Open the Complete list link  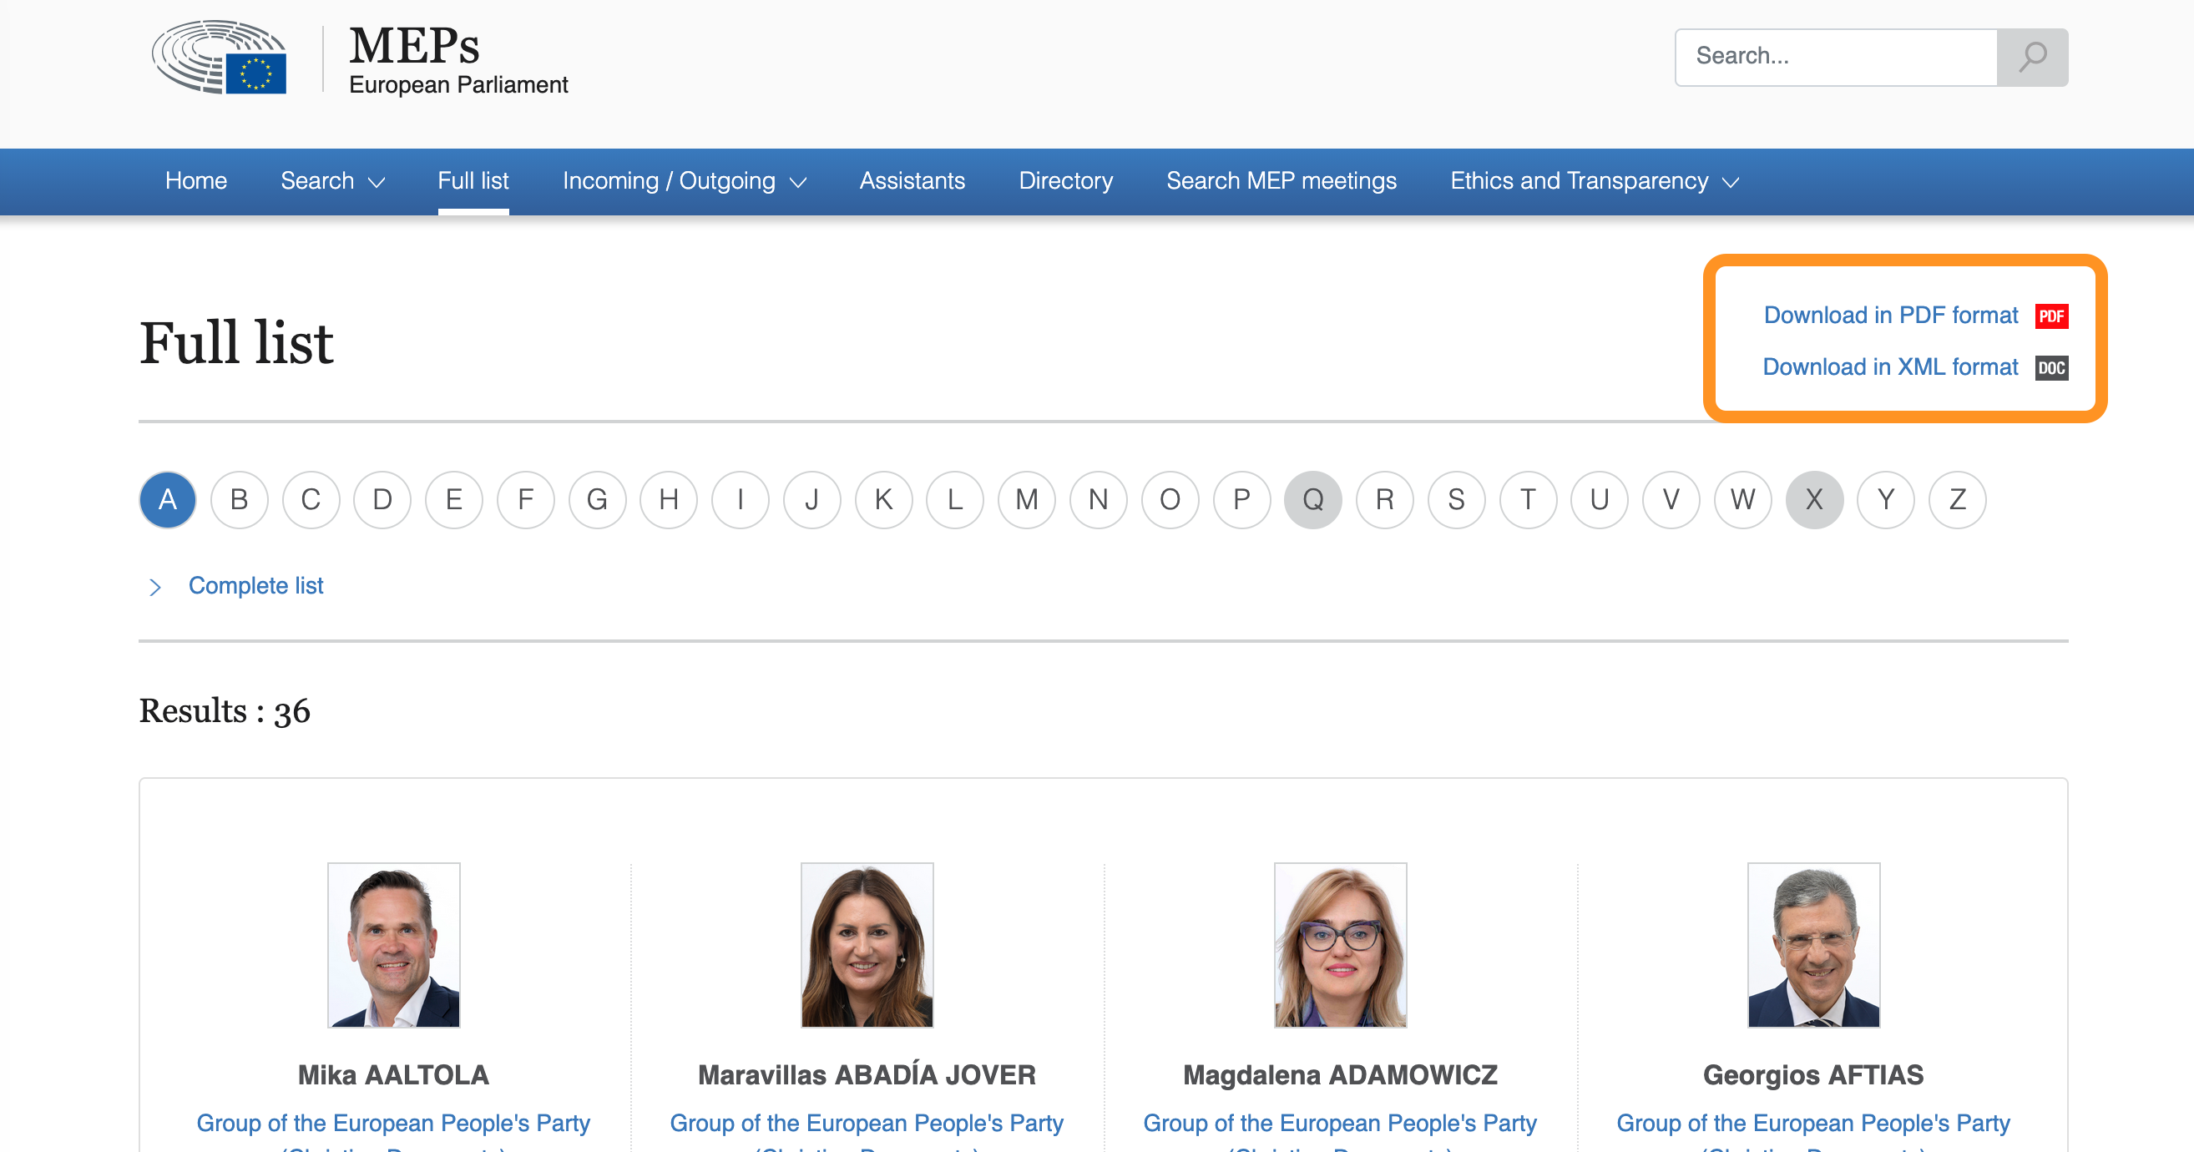(255, 586)
